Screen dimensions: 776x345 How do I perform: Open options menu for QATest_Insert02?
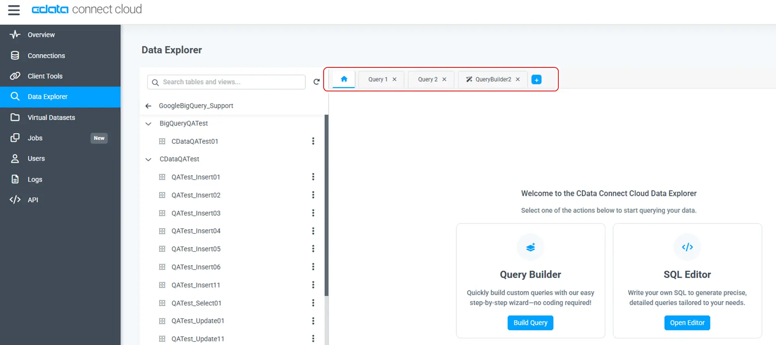coord(313,195)
